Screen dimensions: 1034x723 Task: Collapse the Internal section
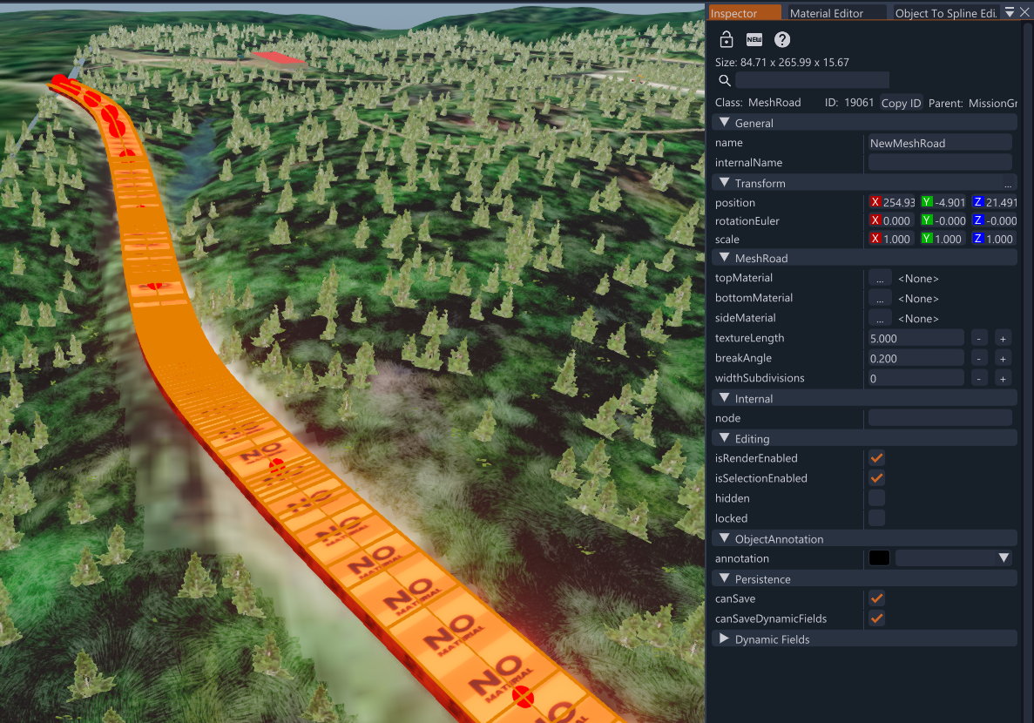pyautogui.click(x=725, y=398)
